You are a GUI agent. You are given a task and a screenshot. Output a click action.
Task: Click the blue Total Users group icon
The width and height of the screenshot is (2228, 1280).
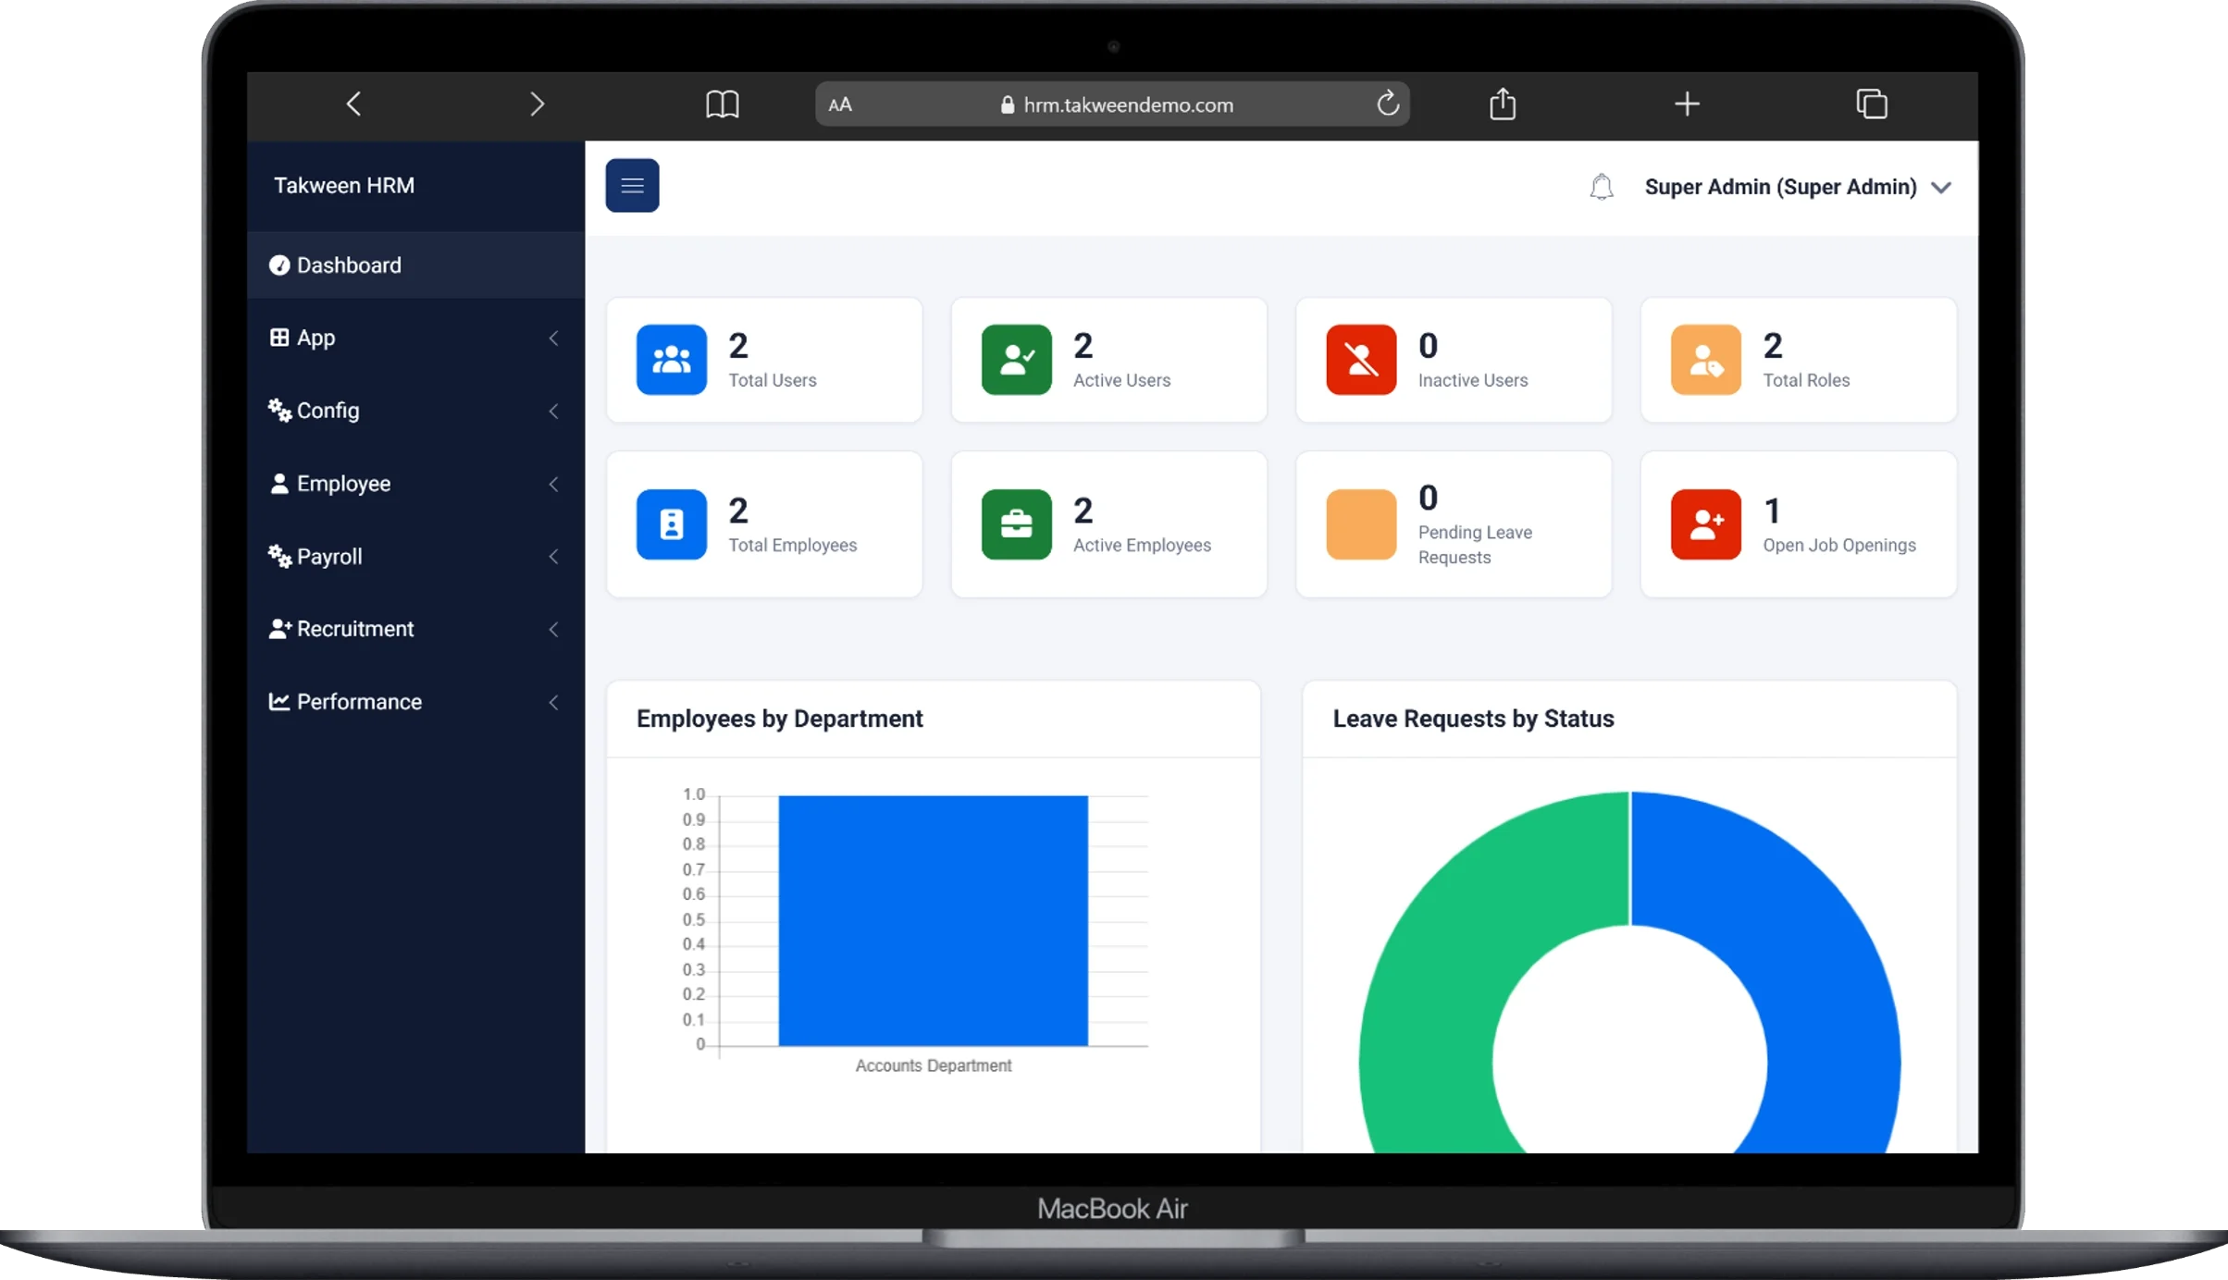coord(671,360)
